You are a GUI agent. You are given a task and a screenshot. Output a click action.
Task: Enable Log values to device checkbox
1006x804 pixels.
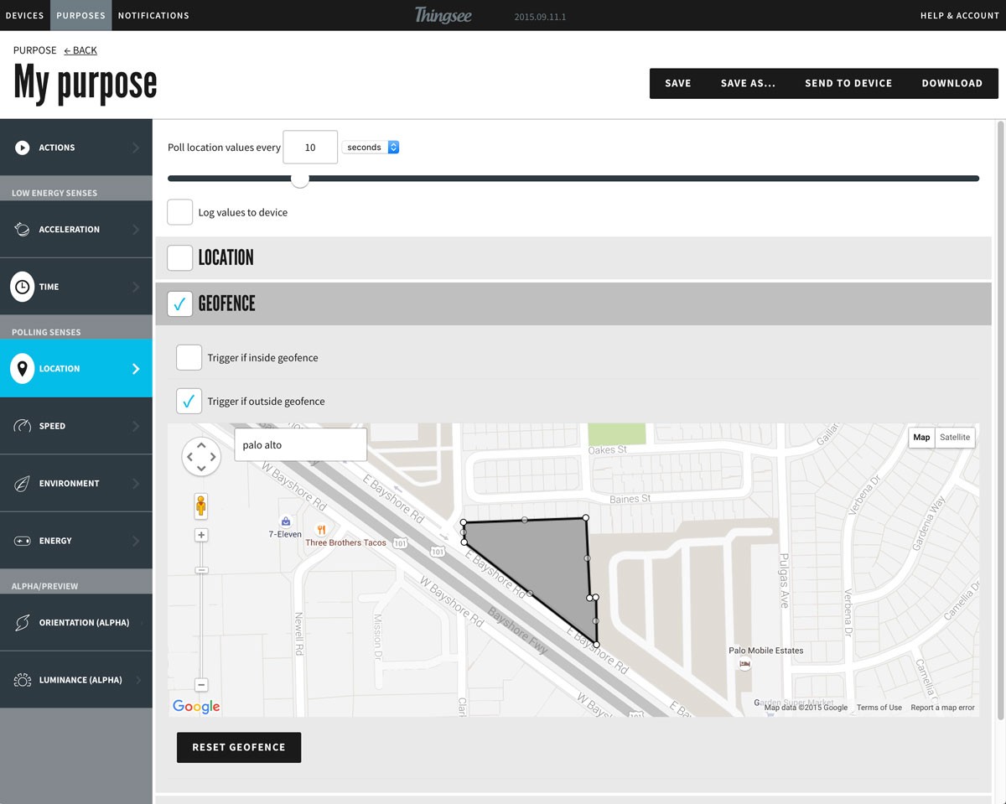click(180, 212)
